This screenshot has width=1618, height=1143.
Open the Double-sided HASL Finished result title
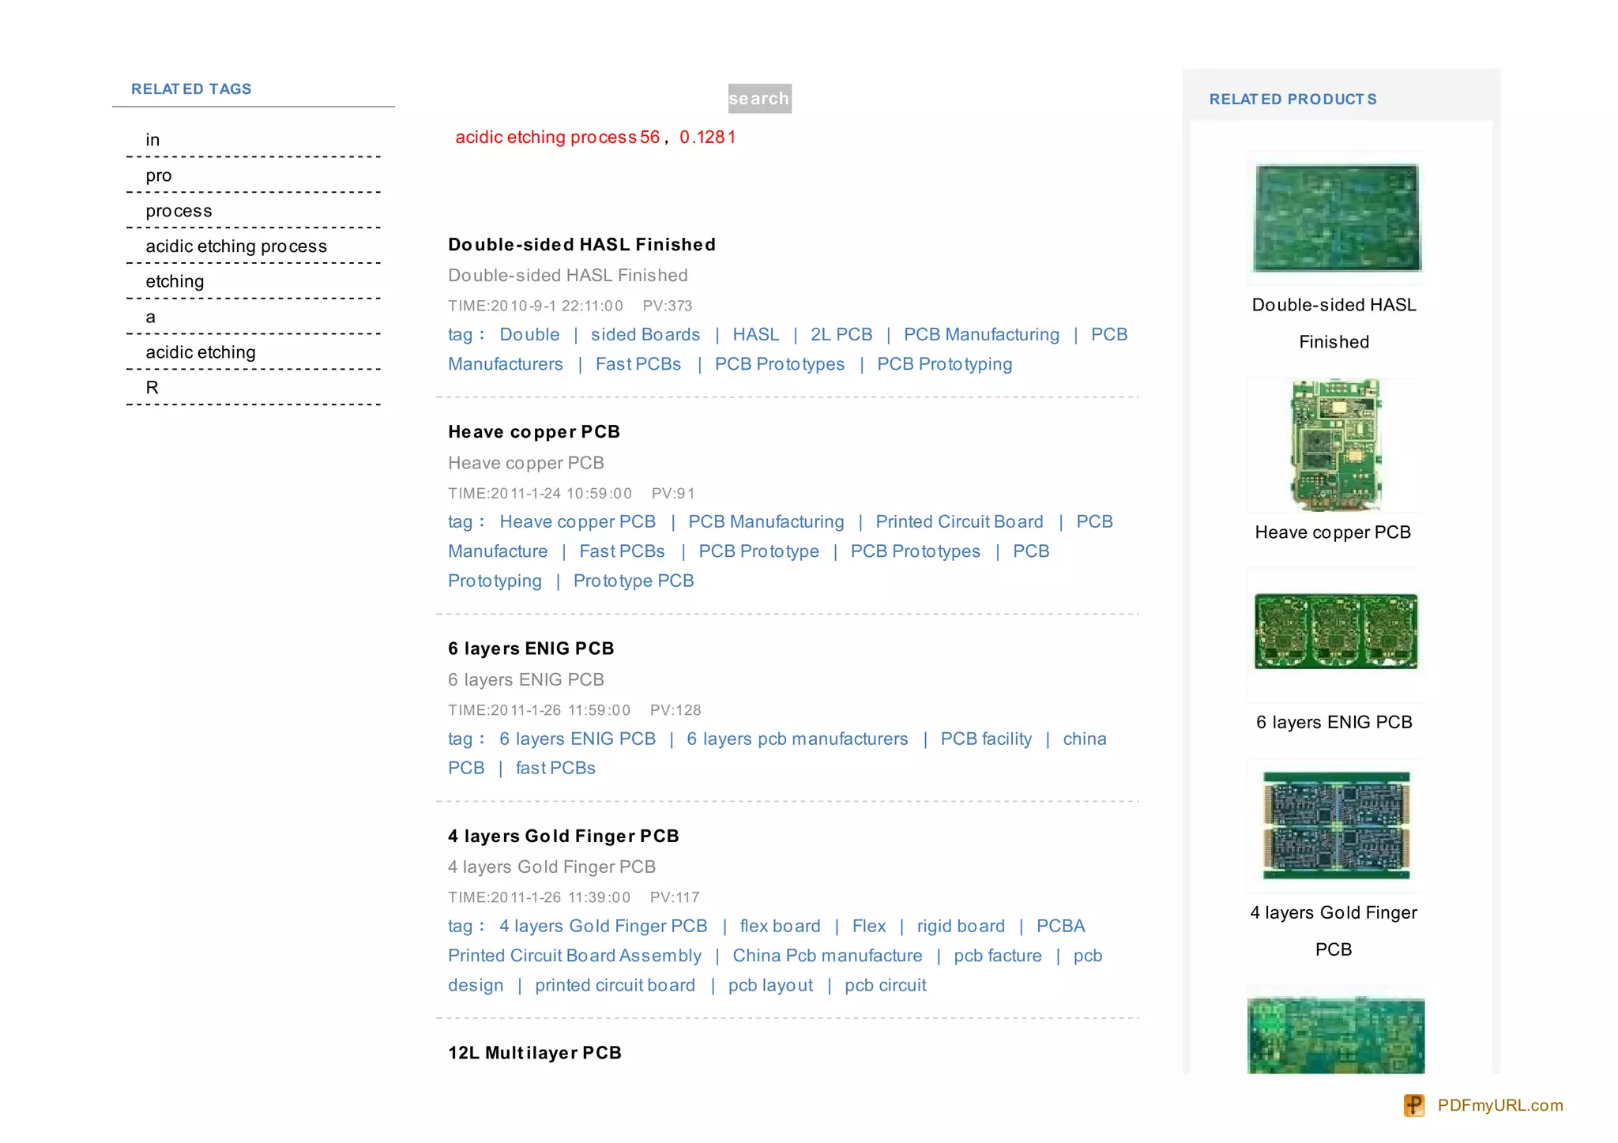pos(581,245)
